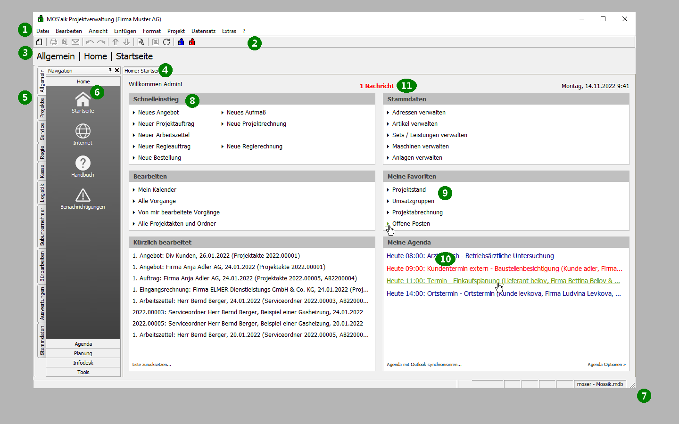Open the Handbuch question mark icon
This screenshot has width=679, height=424.
click(x=83, y=163)
